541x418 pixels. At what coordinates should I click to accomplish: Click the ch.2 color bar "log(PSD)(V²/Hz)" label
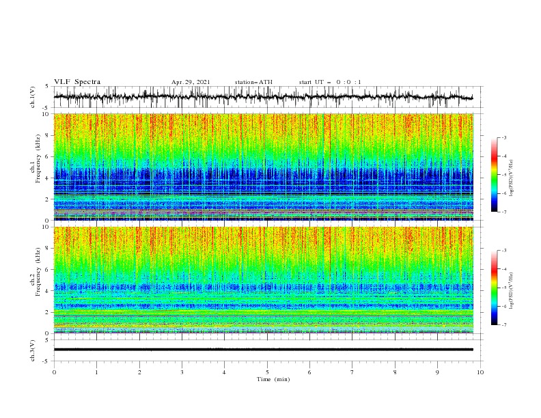pos(511,291)
